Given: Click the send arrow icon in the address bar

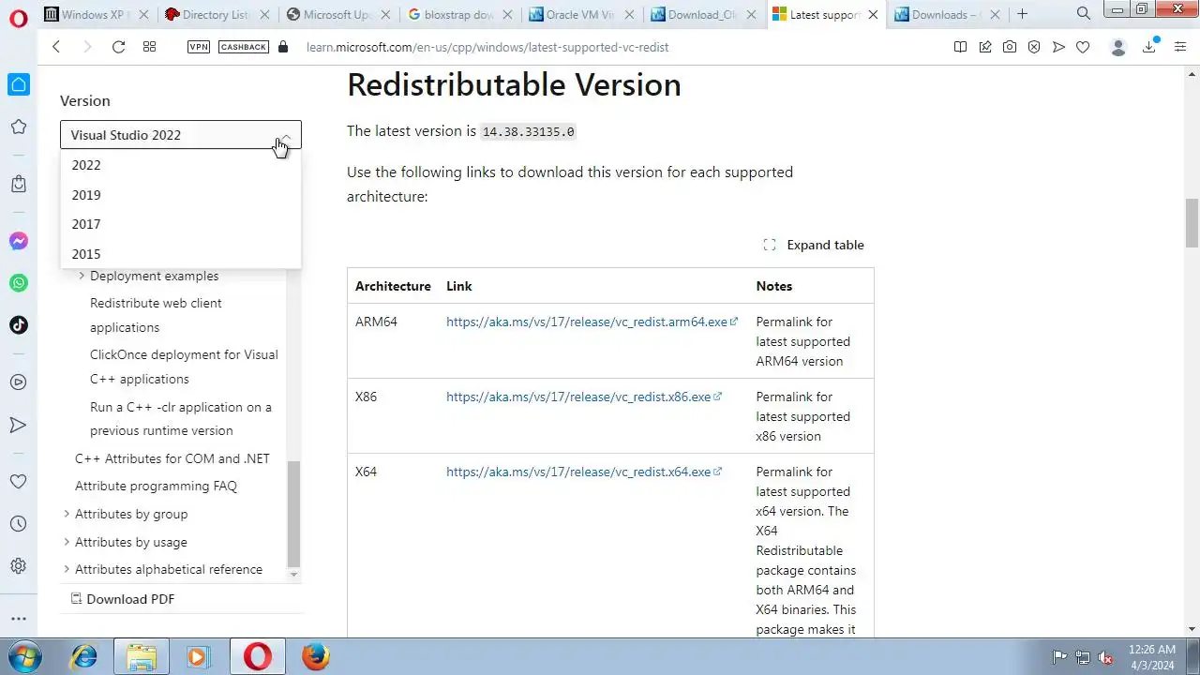Looking at the screenshot, I should pyautogui.click(x=1058, y=47).
